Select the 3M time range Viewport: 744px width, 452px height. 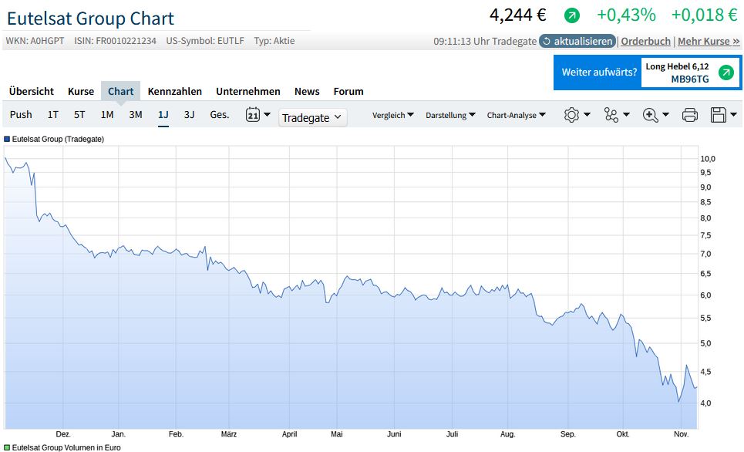(136, 115)
